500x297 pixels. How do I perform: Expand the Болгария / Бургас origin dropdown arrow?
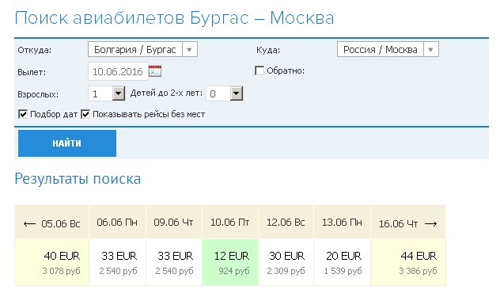pos(189,49)
